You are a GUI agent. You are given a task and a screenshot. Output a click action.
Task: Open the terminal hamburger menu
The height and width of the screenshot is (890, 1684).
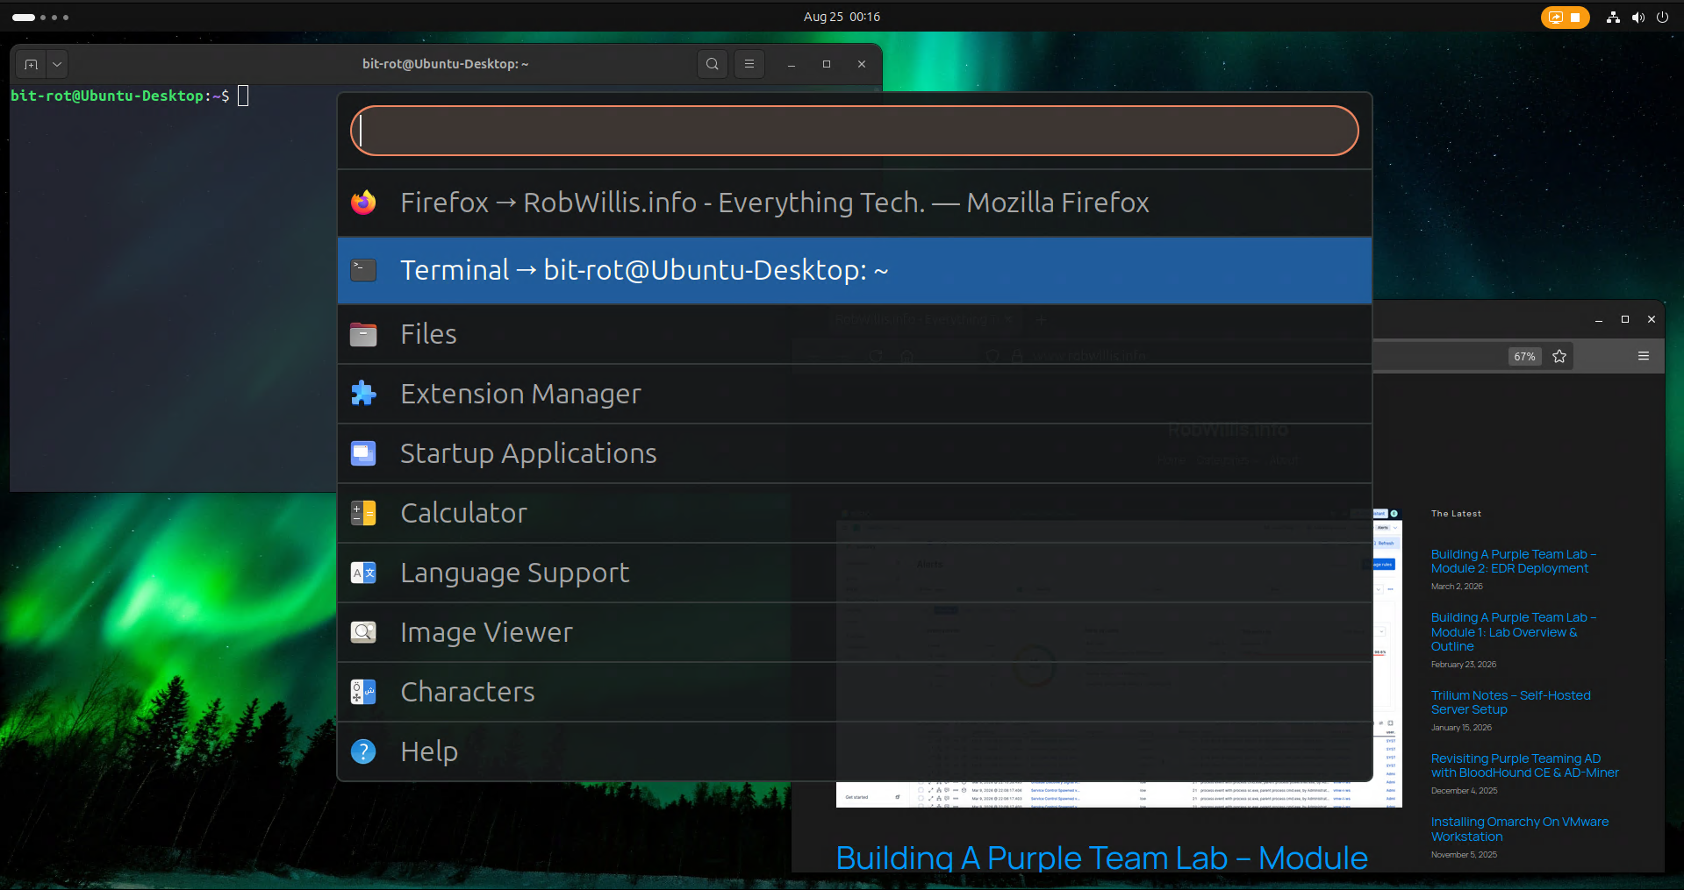point(749,64)
